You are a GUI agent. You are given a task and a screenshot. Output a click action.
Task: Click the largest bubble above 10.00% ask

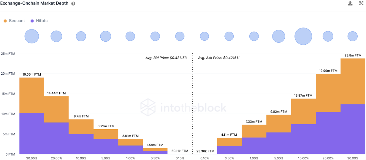(x=303, y=36)
